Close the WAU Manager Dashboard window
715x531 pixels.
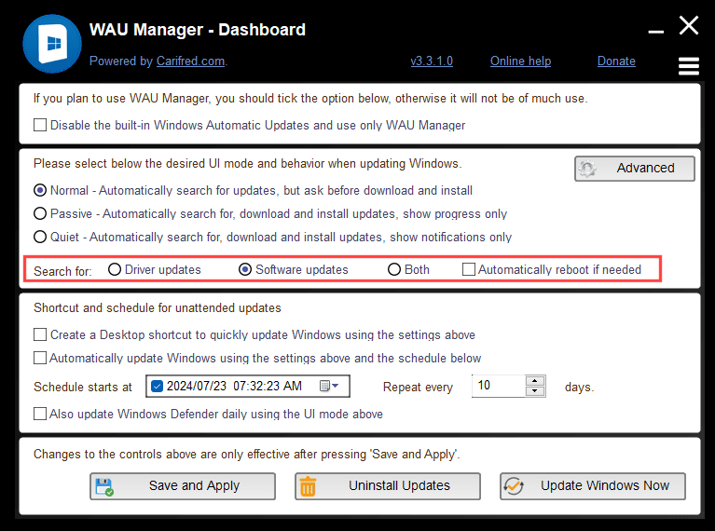[x=689, y=25]
